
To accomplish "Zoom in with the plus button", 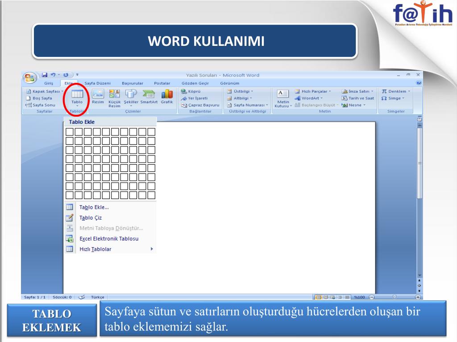I will [418, 297].
